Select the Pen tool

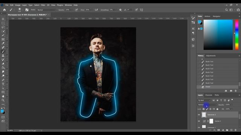(x=3, y=80)
